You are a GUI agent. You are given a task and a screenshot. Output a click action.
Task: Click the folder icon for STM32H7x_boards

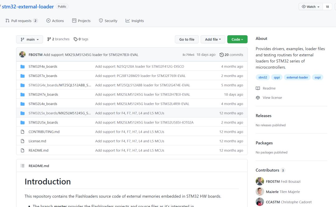[22, 94]
